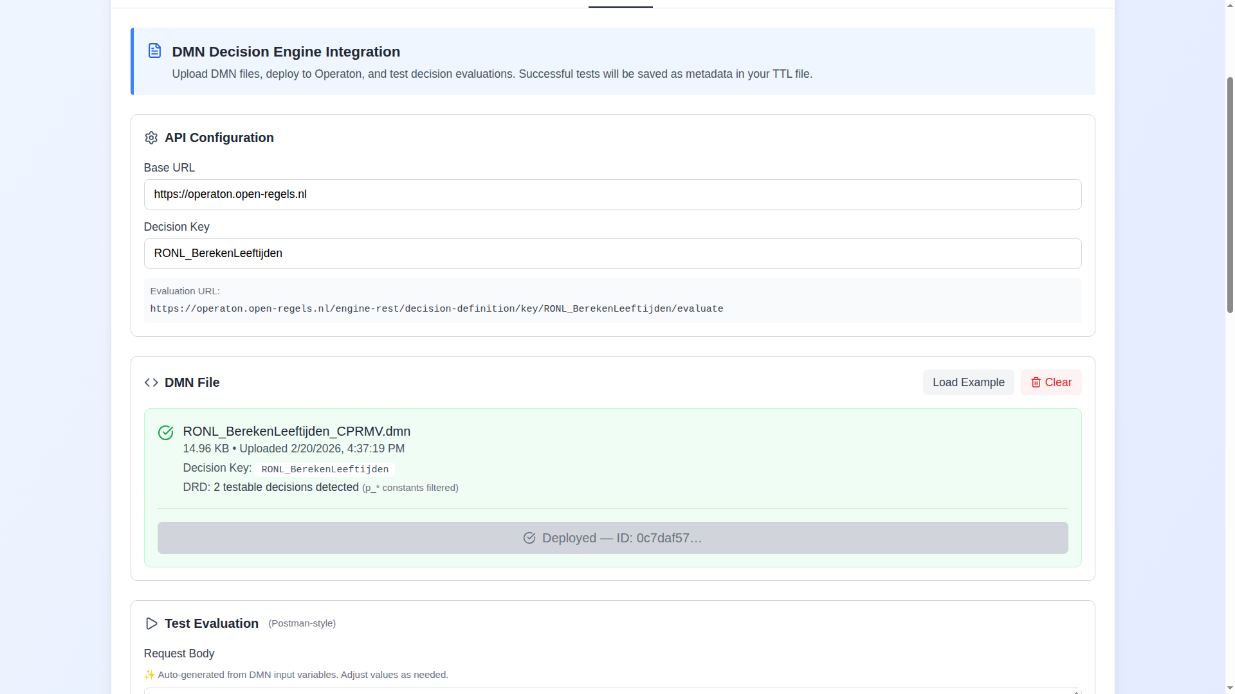Click the Base URL input field
1235x694 pixels.
(x=612, y=194)
